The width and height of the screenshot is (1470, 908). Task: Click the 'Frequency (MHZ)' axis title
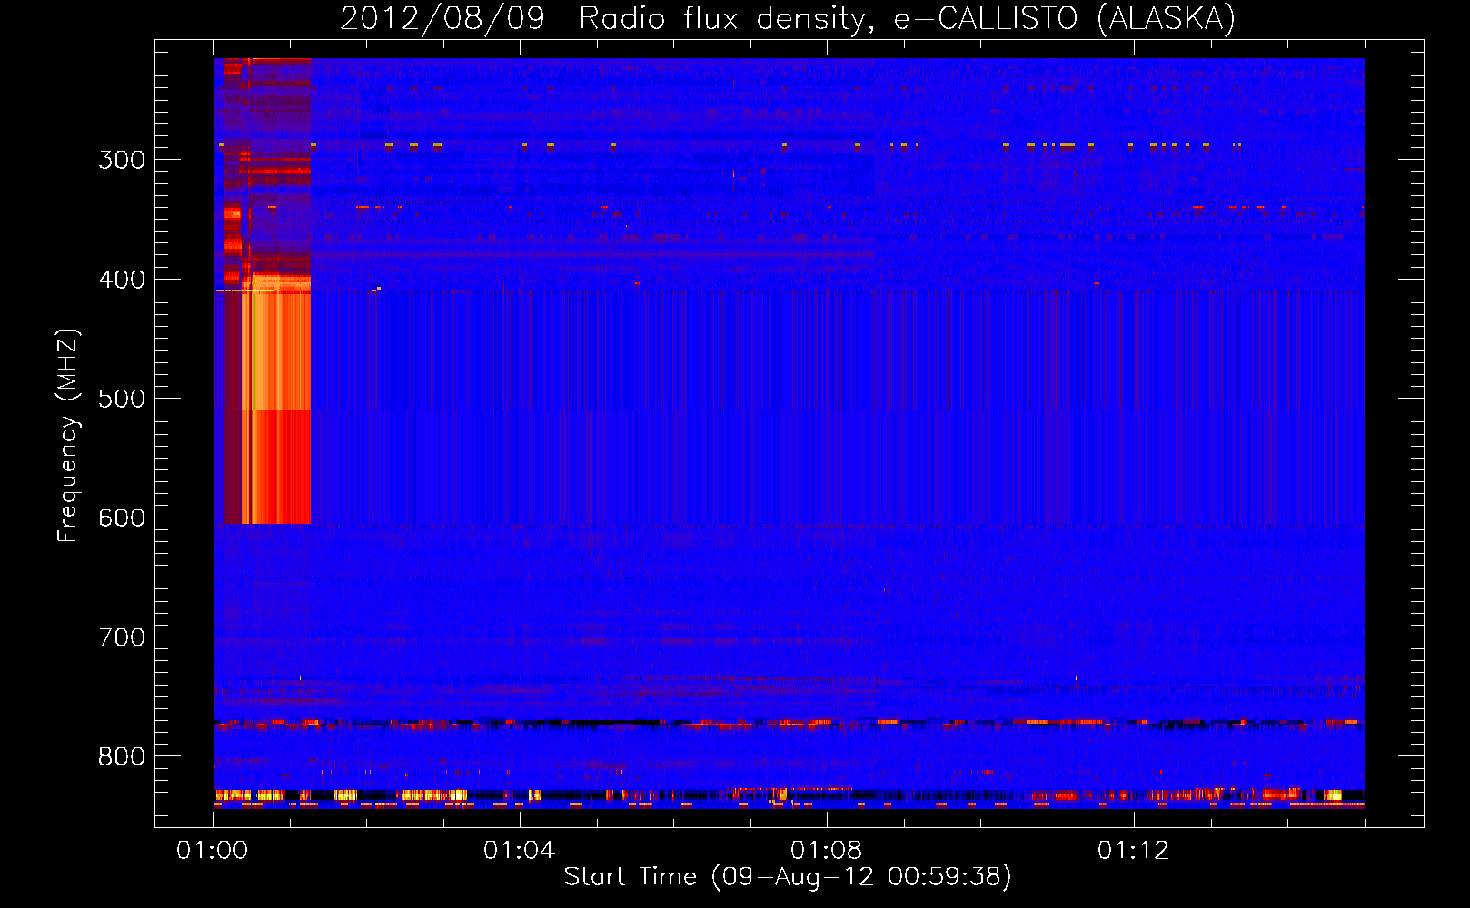(x=68, y=435)
